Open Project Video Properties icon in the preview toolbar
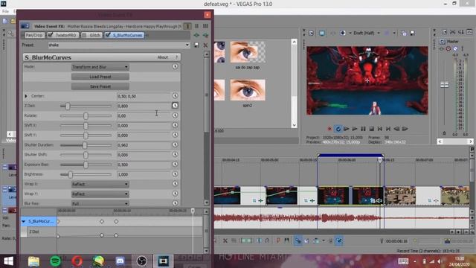Image resolution: width=476 pixels, height=268 pixels. pyautogui.click(x=311, y=33)
